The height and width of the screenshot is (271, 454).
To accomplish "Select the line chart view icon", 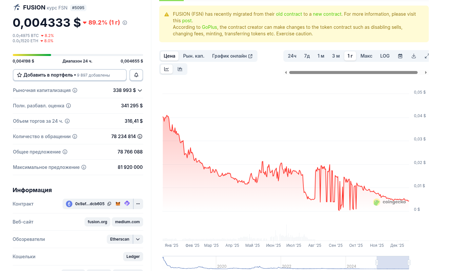I will tap(167, 69).
